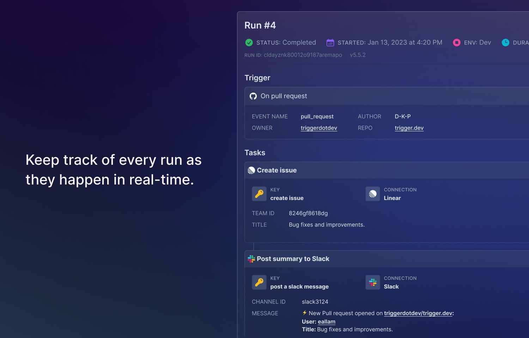529x338 pixels.
Task: Click the 'Tasks' section heading
Action: click(255, 153)
